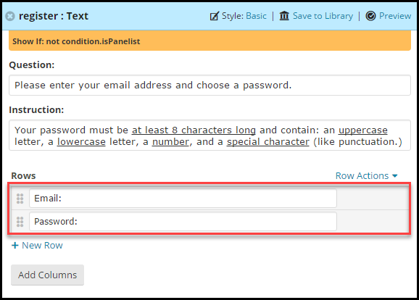Click the drag handle of the Password row
The width and height of the screenshot is (419, 300).
click(x=20, y=222)
